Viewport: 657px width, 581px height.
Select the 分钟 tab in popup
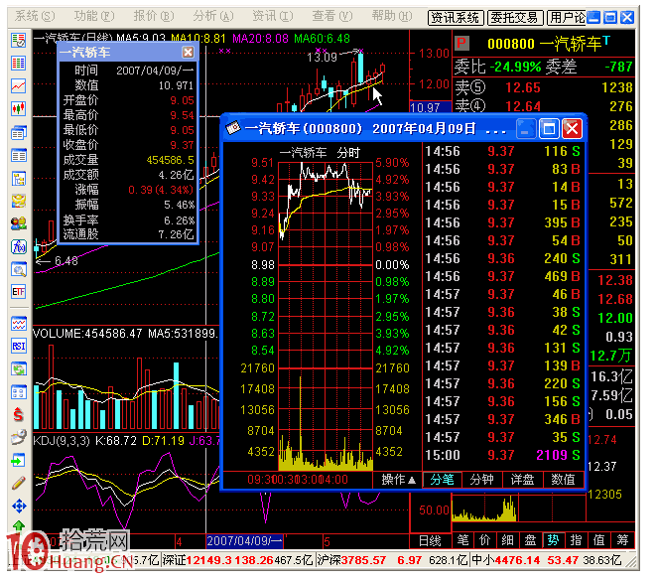tap(482, 480)
